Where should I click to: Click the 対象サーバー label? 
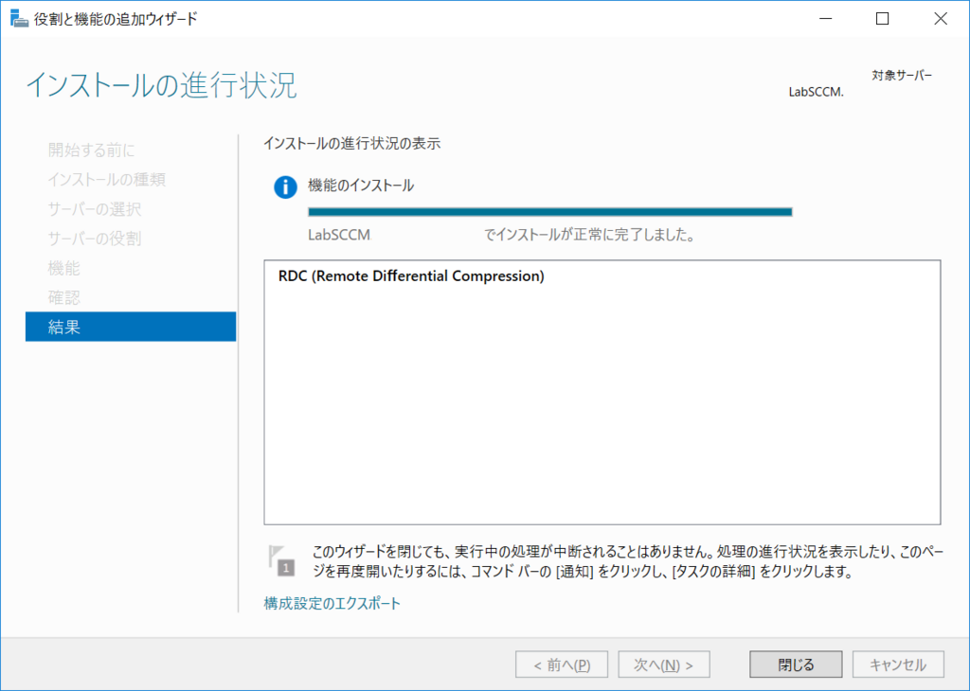[902, 76]
